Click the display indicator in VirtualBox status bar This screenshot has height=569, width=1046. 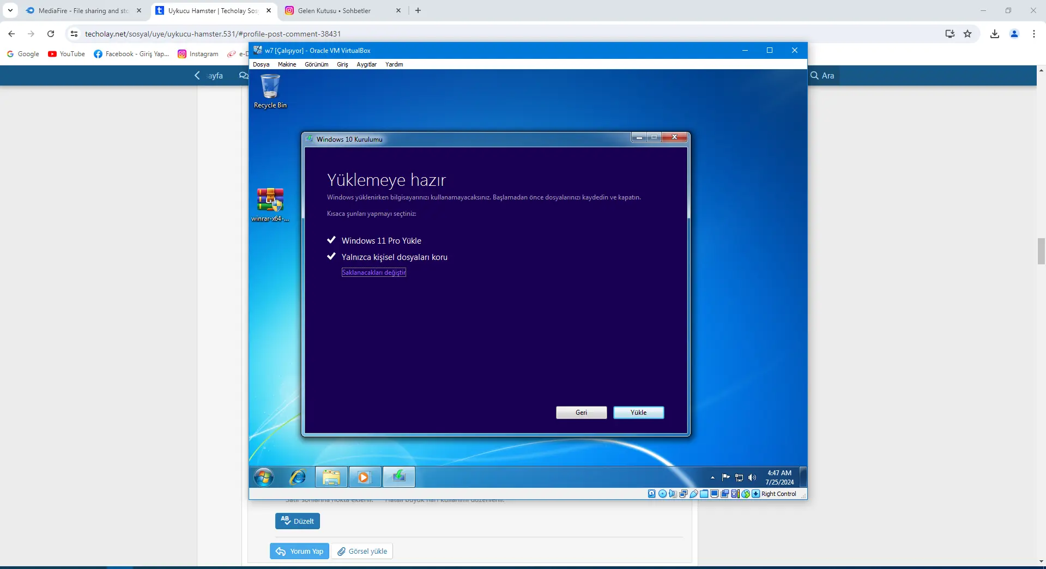click(715, 494)
